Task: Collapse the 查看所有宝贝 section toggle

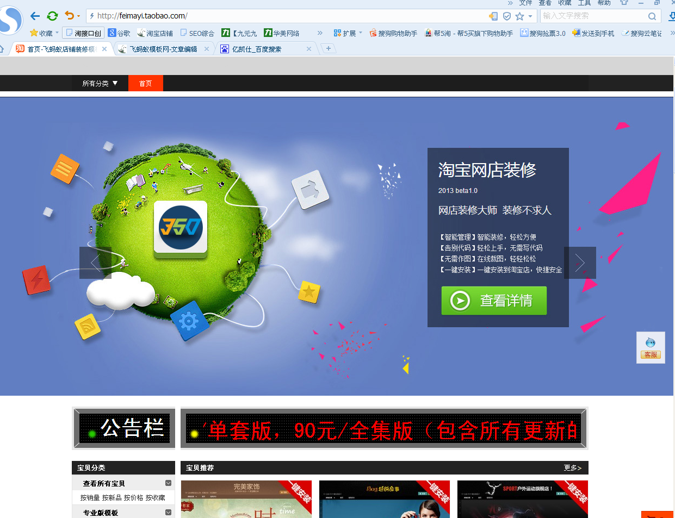Action: tap(168, 483)
